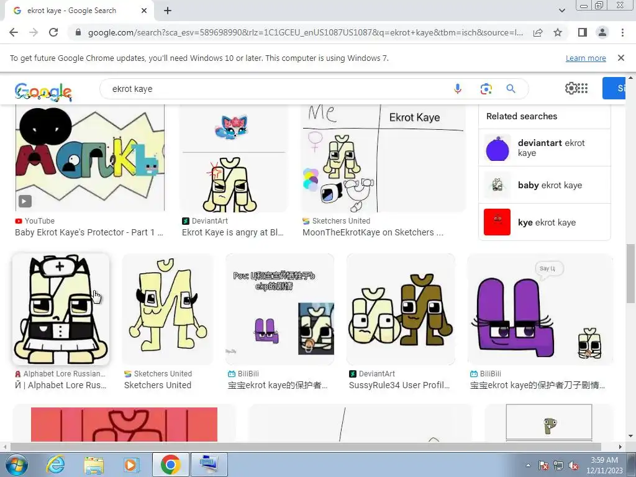Open the On-Screen Keyboard taskbar app

(209, 465)
